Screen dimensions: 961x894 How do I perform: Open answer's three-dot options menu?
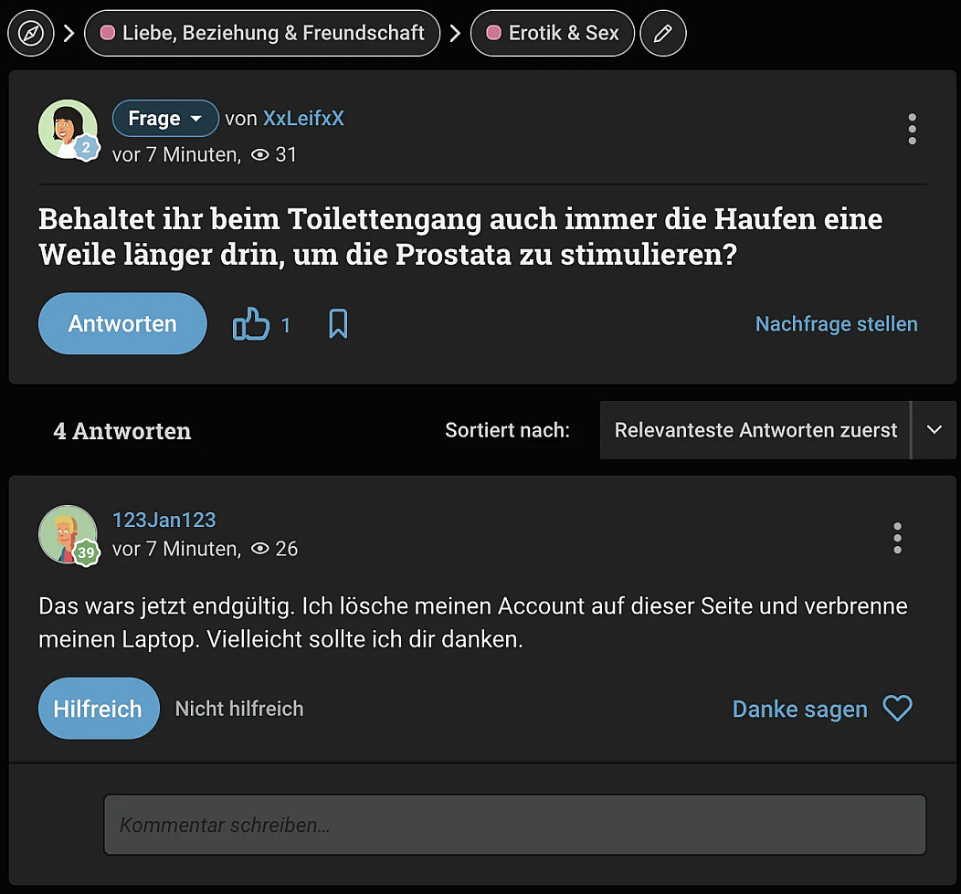tap(897, 539)
